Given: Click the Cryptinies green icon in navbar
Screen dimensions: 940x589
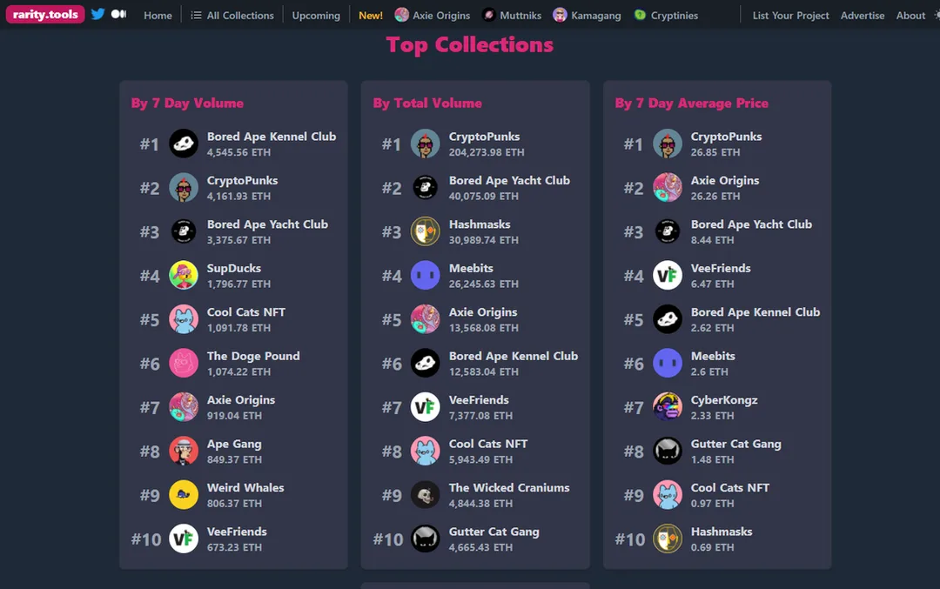Looking at the screenshot, I should coord(640,15).
